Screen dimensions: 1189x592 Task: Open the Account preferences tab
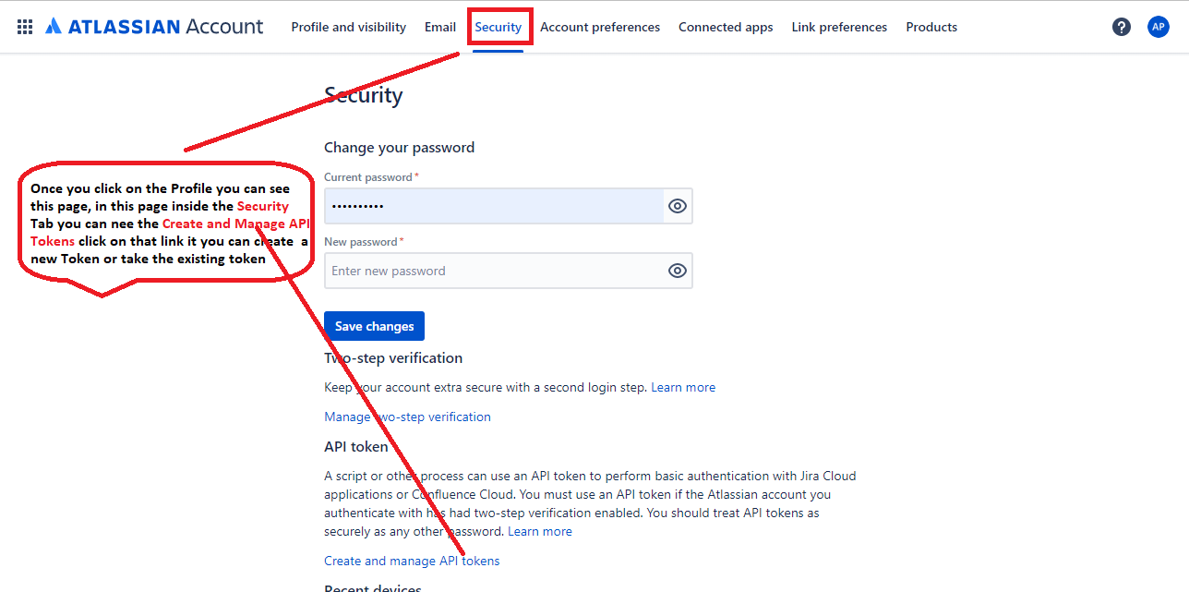[600, 27]
